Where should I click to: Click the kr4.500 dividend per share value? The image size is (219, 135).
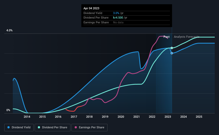(x=118, y=18)
